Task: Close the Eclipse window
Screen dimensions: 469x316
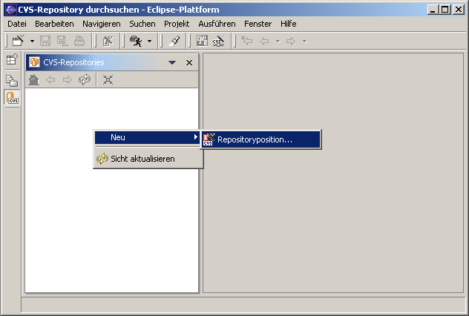Action: [458, 10]
